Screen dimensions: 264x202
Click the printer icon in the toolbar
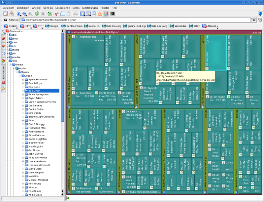tap(76, 14)
